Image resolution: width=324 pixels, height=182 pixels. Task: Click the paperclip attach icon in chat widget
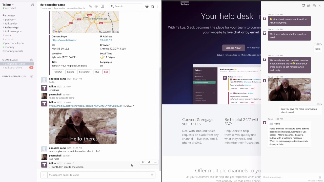click(x=320, y=177)
